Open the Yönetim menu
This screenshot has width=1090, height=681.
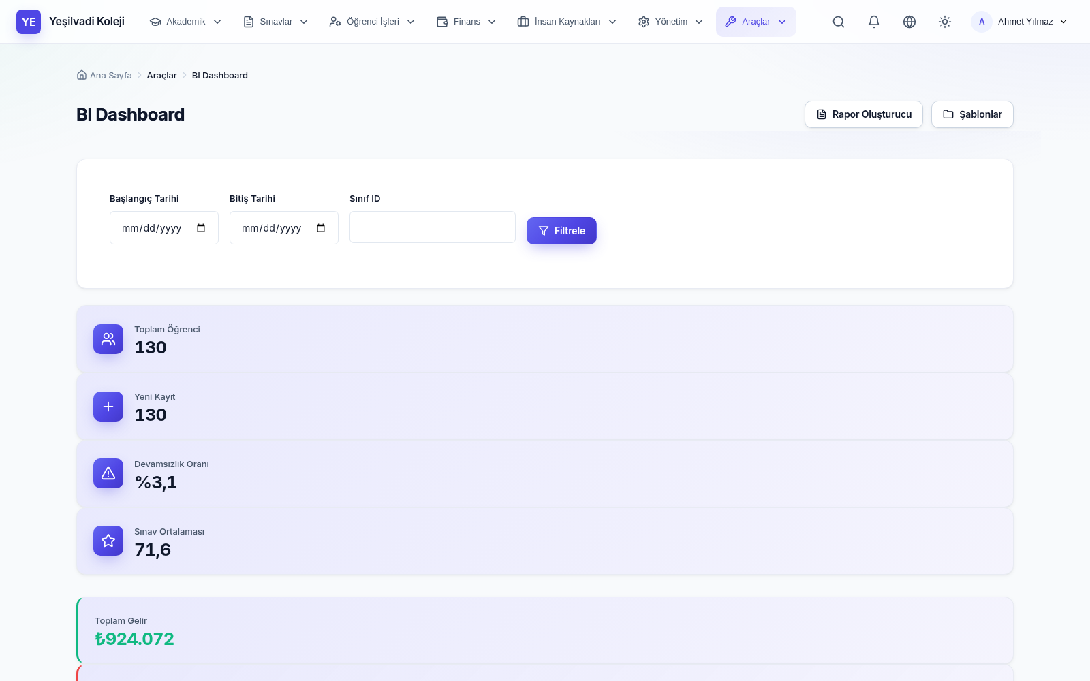point(671,22)
